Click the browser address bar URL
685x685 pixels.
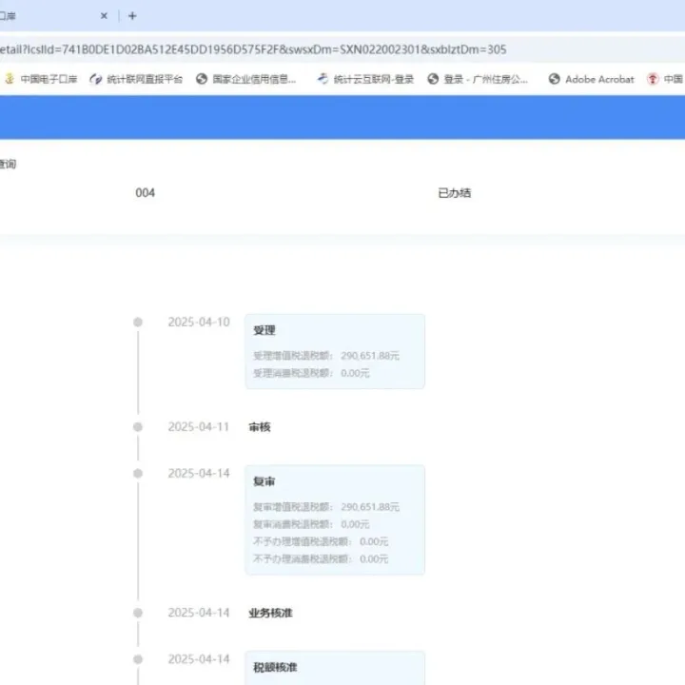point(253,49)
